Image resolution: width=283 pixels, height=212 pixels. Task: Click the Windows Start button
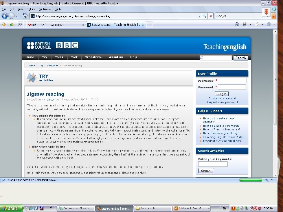coord(11,208)
